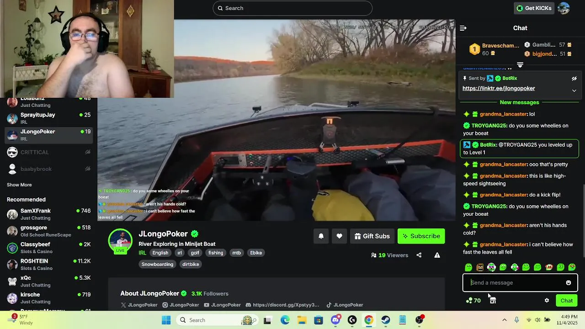Insert the headphones emote with pink glasses
The image size is (585, 329).
[491, 267]
